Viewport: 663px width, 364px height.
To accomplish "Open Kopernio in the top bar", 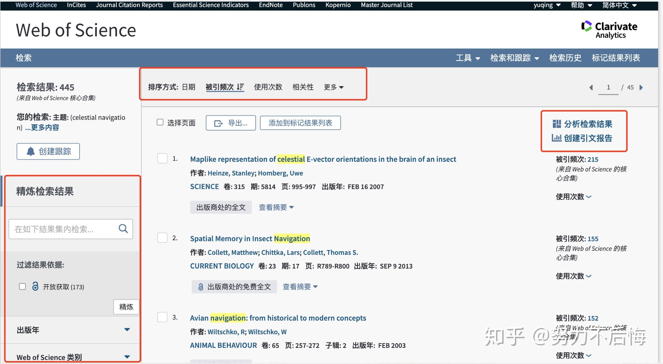I will tap(338, 5).
